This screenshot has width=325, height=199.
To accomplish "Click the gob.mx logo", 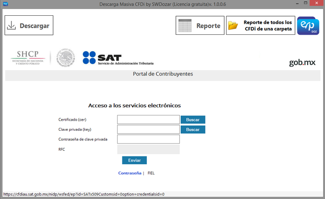I will tap(302, 63).
